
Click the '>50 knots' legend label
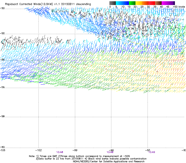(x=179, y=7)
